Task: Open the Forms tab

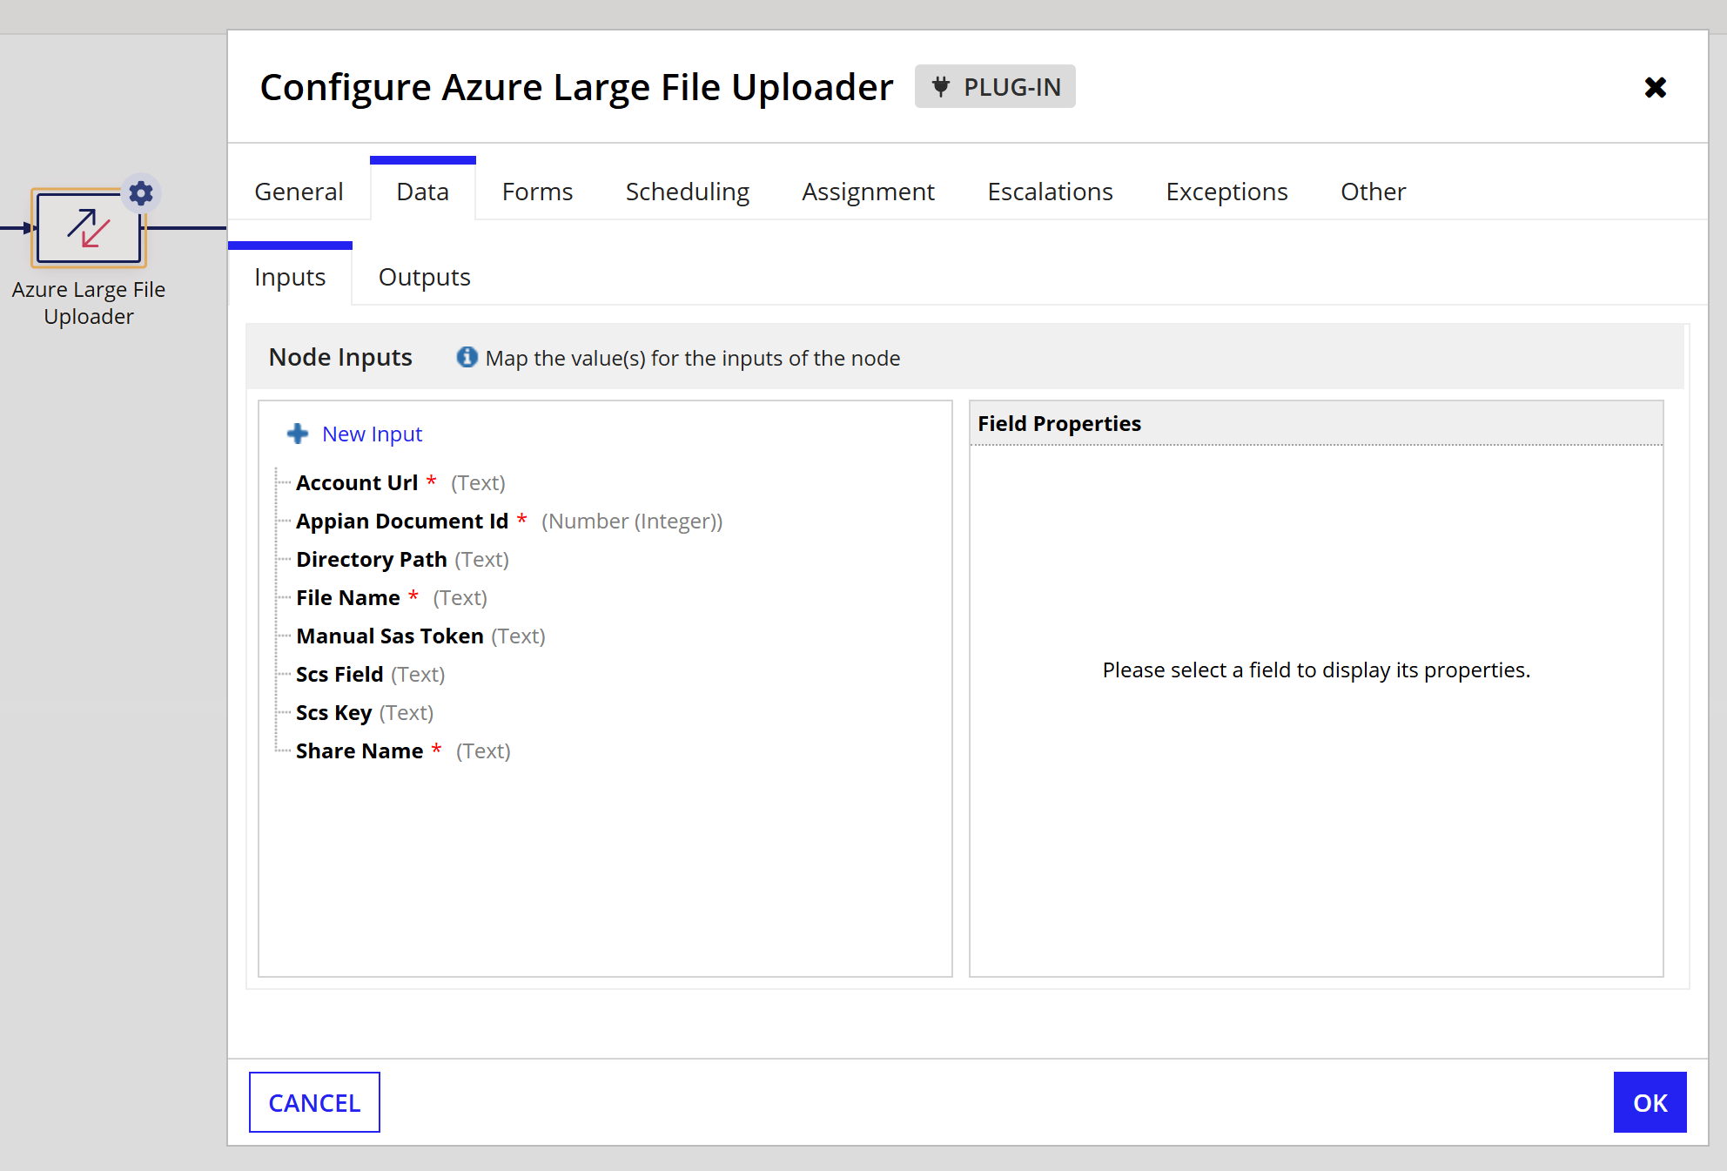Action: point(537,192)
